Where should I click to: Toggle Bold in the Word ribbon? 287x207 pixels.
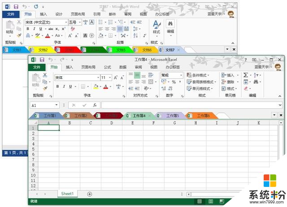[28, 29]
